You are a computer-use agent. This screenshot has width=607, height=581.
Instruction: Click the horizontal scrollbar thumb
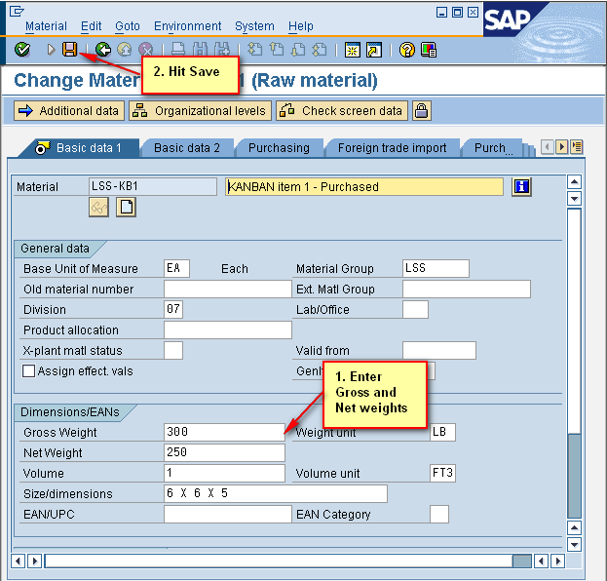[x=522, y=561]
